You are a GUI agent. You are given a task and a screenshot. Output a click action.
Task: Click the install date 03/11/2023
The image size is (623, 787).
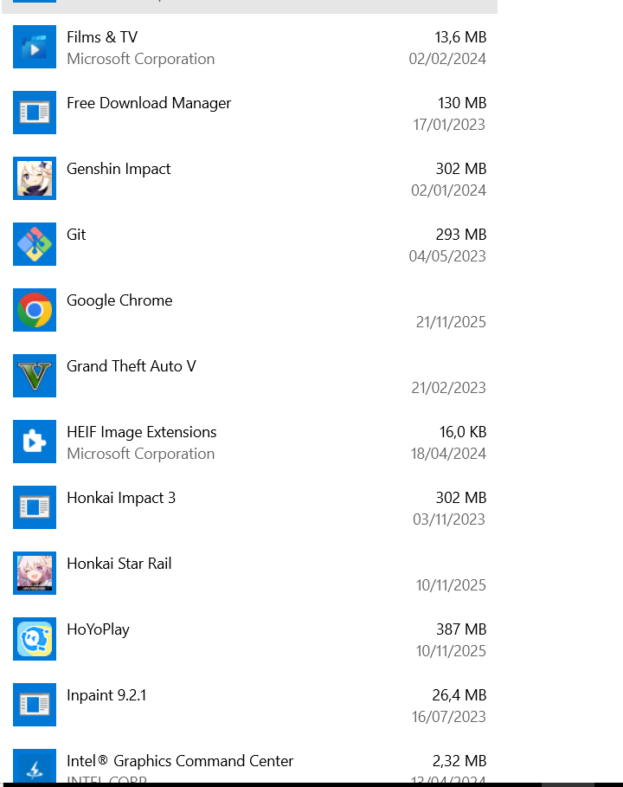449,519
